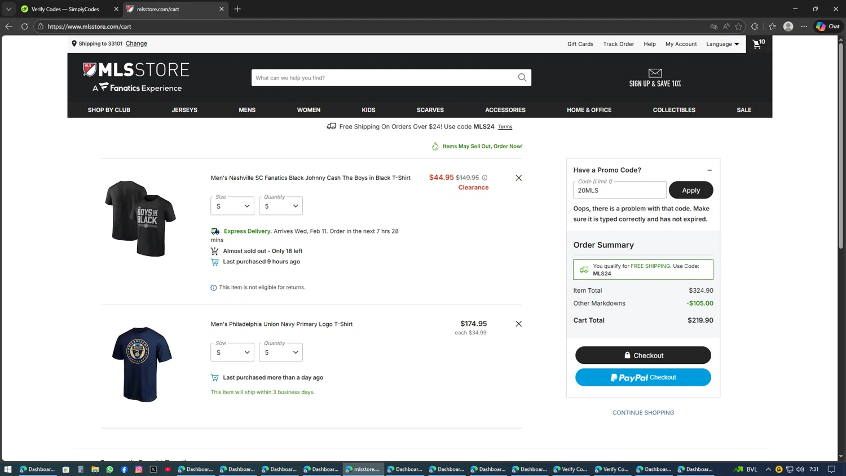Open the Women menu

click(x=309, y=110)
